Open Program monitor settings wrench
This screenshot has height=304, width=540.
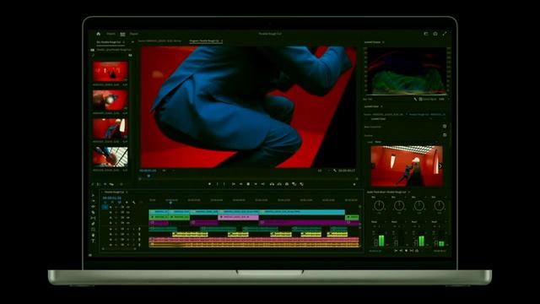point(335,171)
